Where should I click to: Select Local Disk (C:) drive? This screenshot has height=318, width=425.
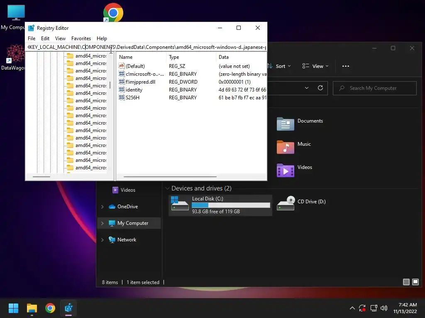[x=220, y=205]
